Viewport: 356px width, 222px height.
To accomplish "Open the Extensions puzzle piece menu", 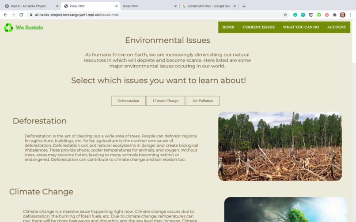I will [x=334, y=15].
